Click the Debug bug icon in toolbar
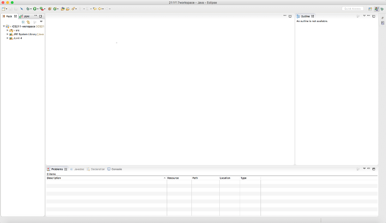This screenshot has width=386, height=223. pos(28,8)
